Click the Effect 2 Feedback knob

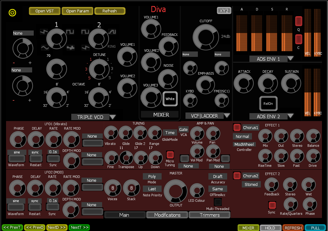271,185
